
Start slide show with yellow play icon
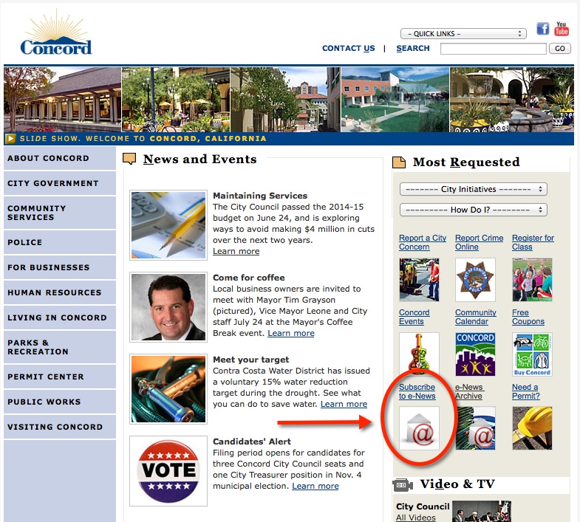[x=10, y=139]
